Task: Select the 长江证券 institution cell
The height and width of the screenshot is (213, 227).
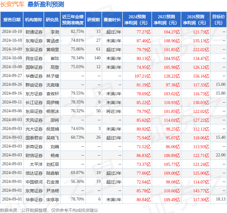Action: (34, 103)
